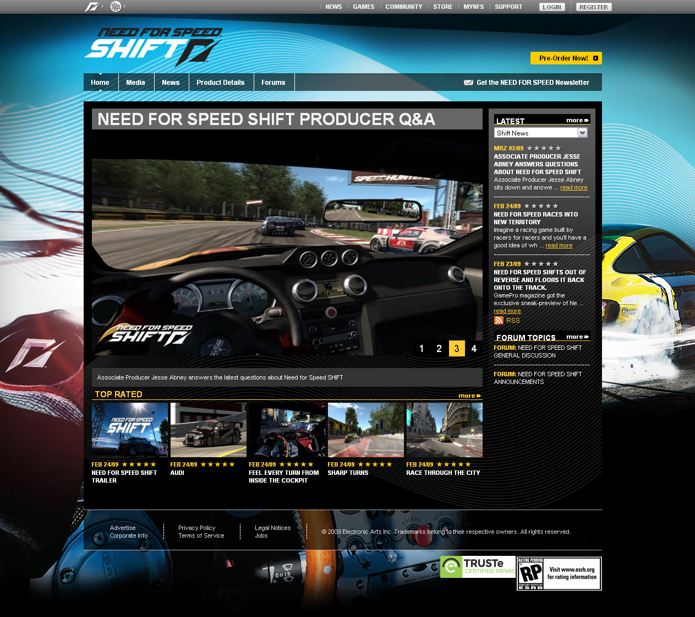
Task: Open the Race Through the City thumbnail
Action: pyautogui.click(x=445, y=430)
